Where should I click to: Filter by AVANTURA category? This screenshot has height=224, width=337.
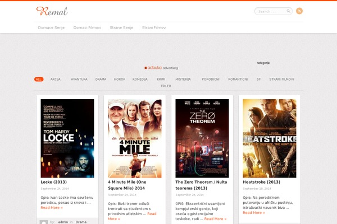(79, 80)
